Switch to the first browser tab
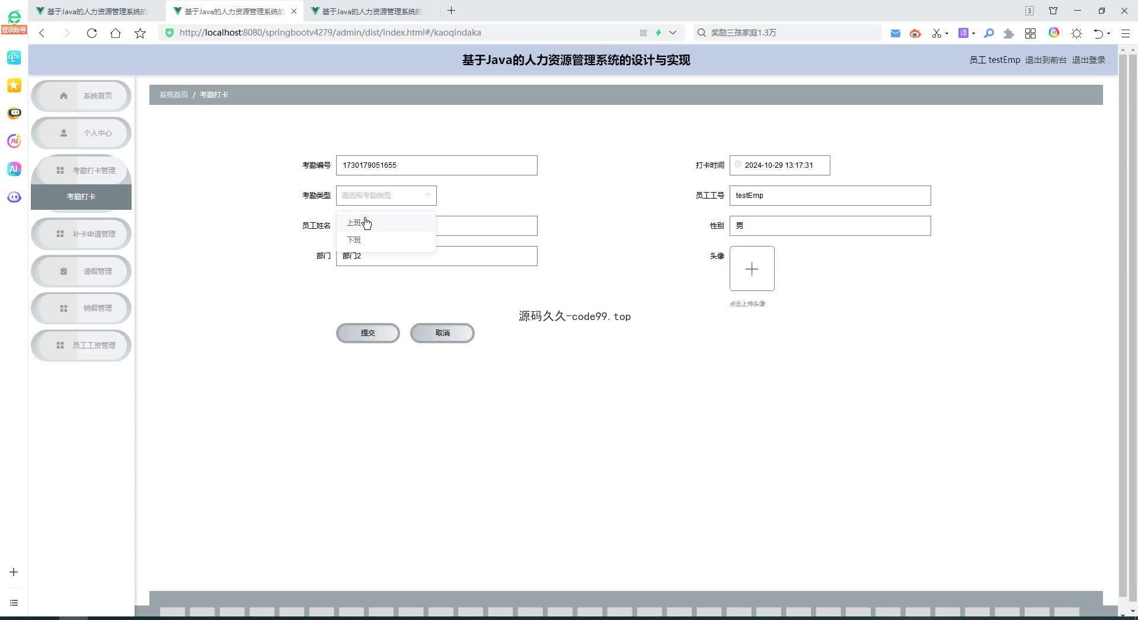Image resolution: width=1138 pixels, height=620 pixels. click(x=97, y=11)
